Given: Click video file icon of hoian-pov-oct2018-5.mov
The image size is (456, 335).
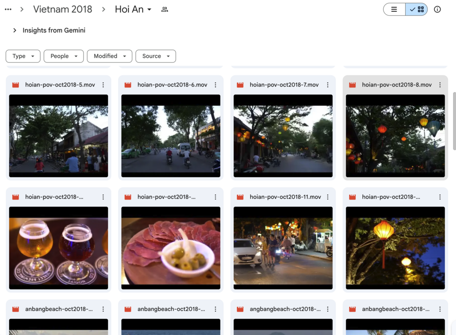Looking at the screenshot, I should tap(16, 85).
